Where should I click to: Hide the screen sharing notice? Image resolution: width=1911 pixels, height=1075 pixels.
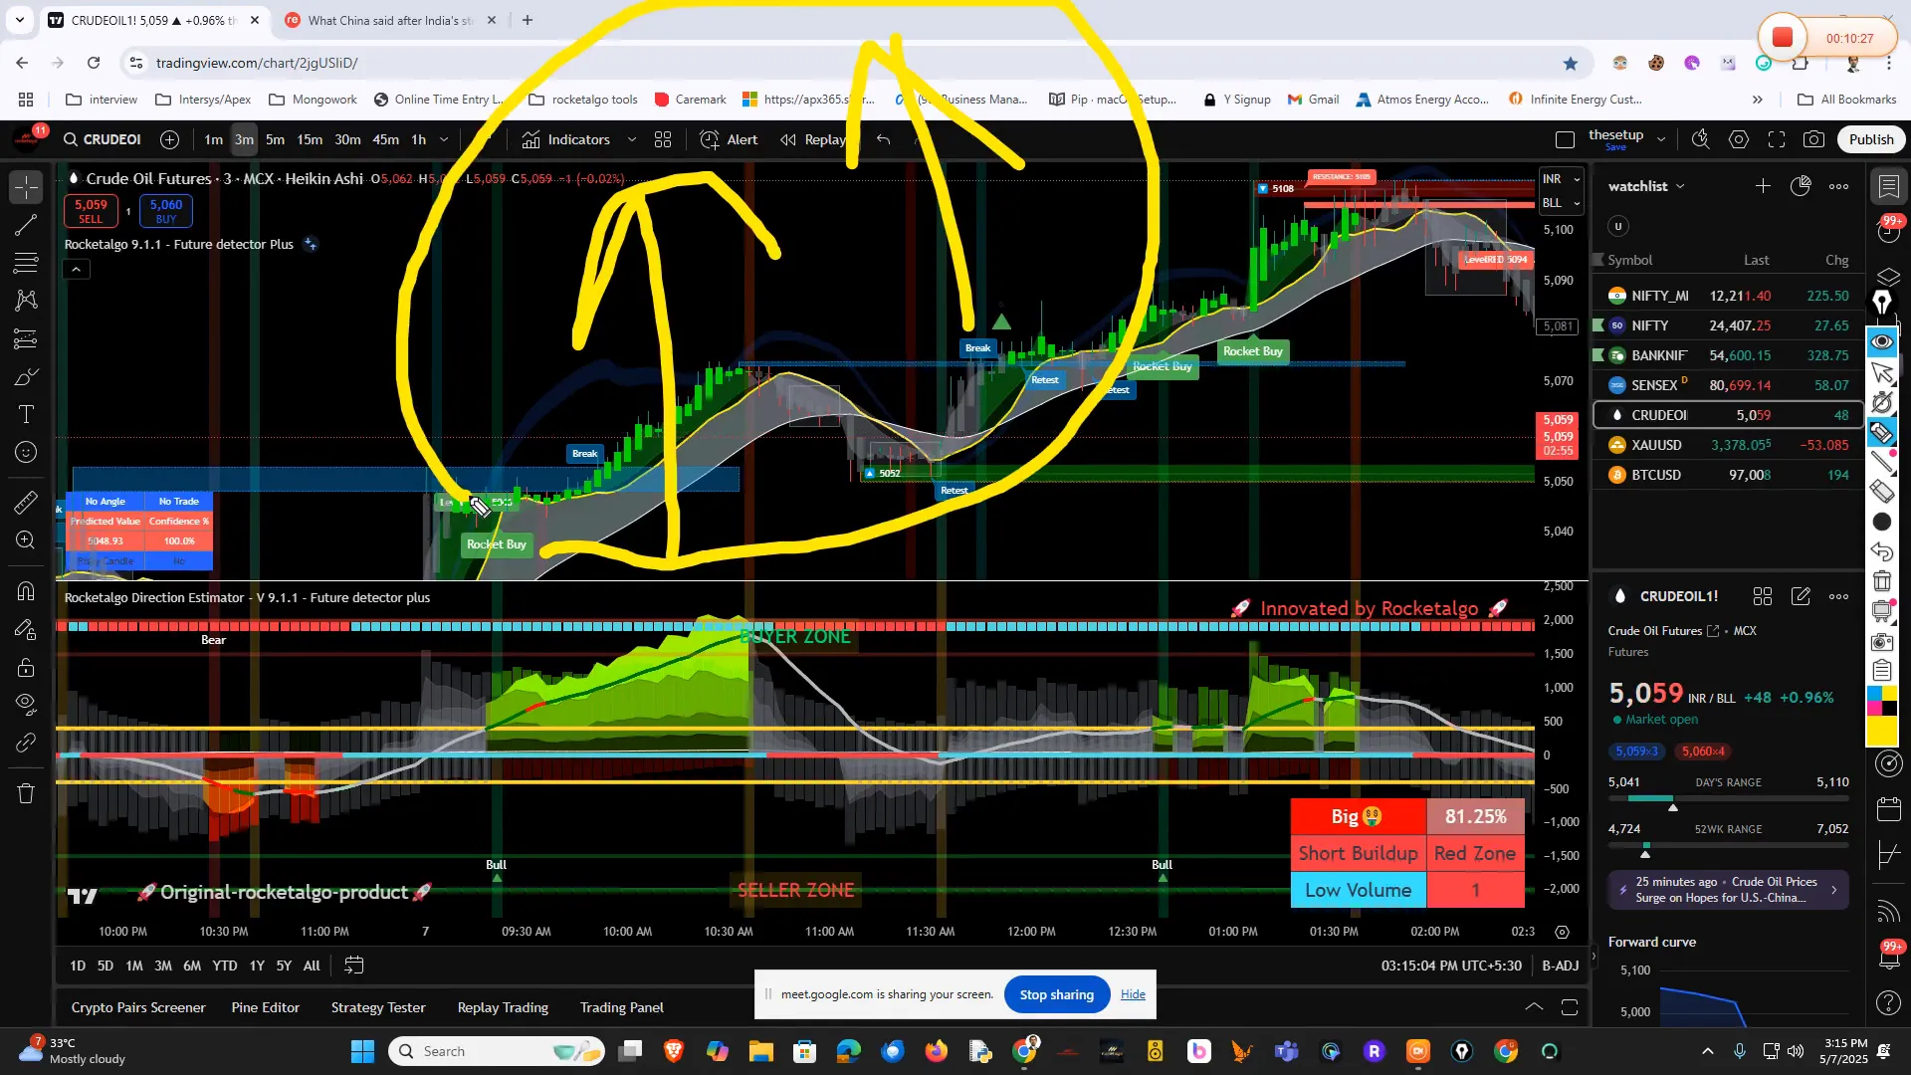click(1133, 994)
